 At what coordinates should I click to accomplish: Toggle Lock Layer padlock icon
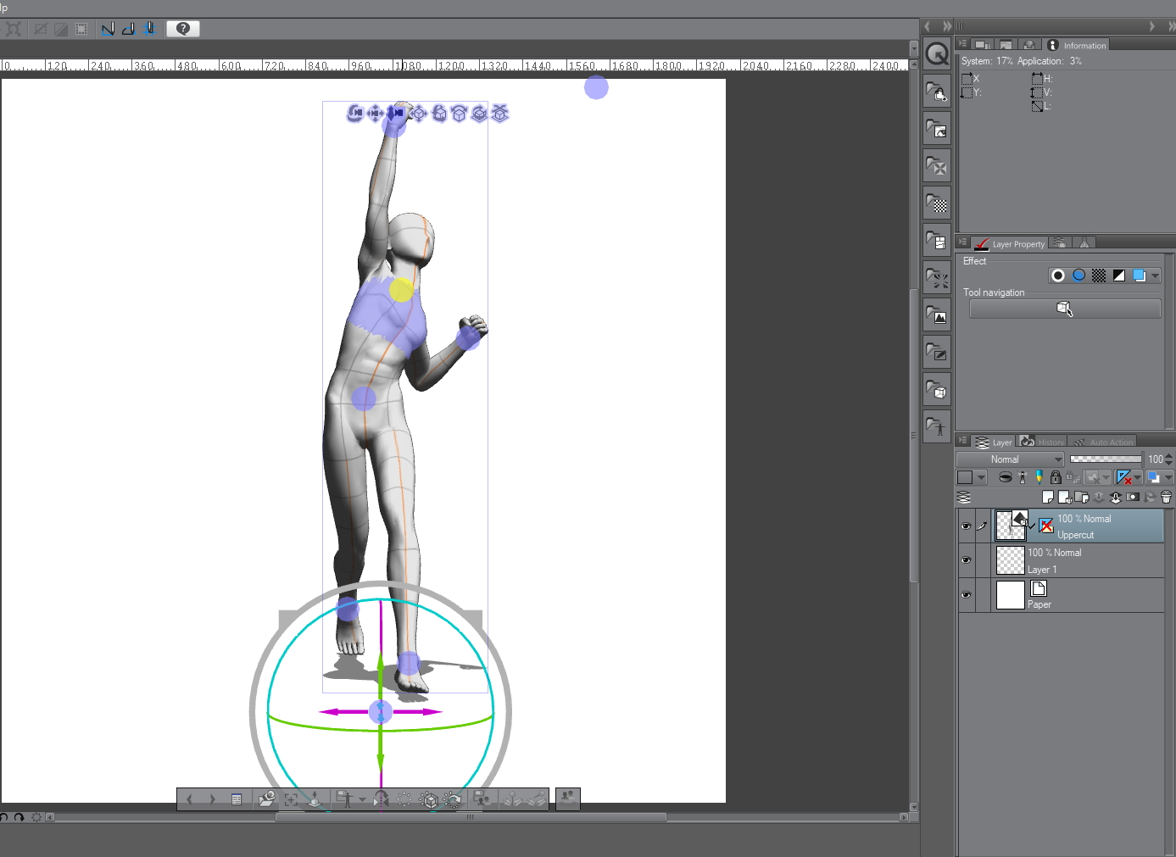click(x=1056, y=478)
